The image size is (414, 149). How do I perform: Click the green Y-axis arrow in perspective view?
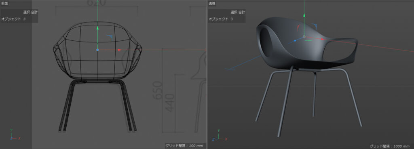coord(304,15)
